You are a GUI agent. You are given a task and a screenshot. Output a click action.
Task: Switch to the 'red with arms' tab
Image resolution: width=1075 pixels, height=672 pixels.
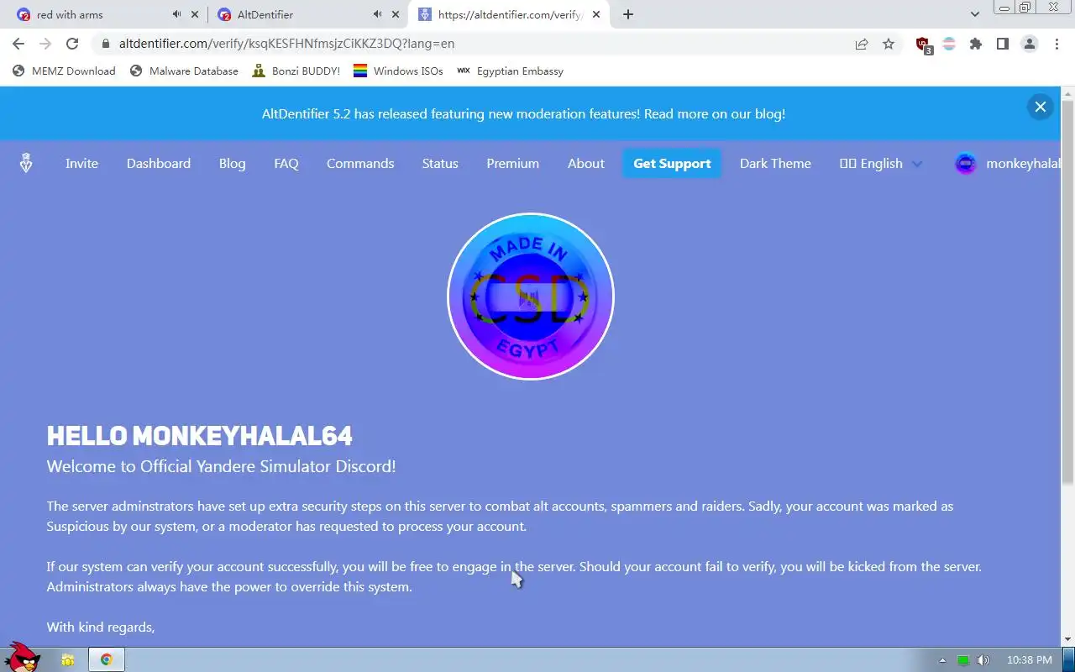click(92, 14)
